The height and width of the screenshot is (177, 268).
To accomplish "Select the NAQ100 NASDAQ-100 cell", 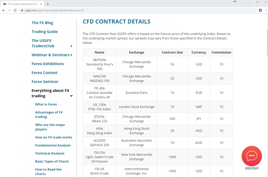I will [x=99, y=78].
